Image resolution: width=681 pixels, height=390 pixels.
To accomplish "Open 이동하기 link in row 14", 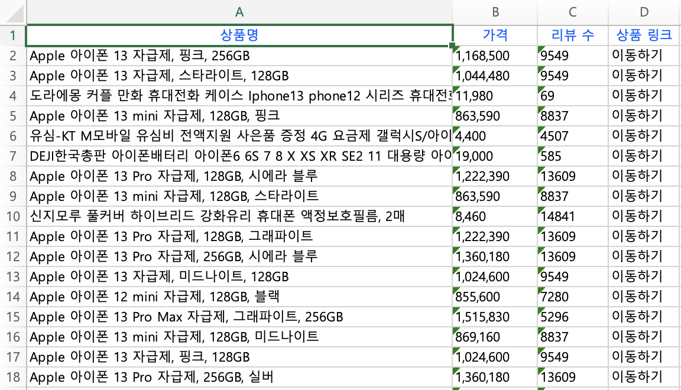I will 637,296.
